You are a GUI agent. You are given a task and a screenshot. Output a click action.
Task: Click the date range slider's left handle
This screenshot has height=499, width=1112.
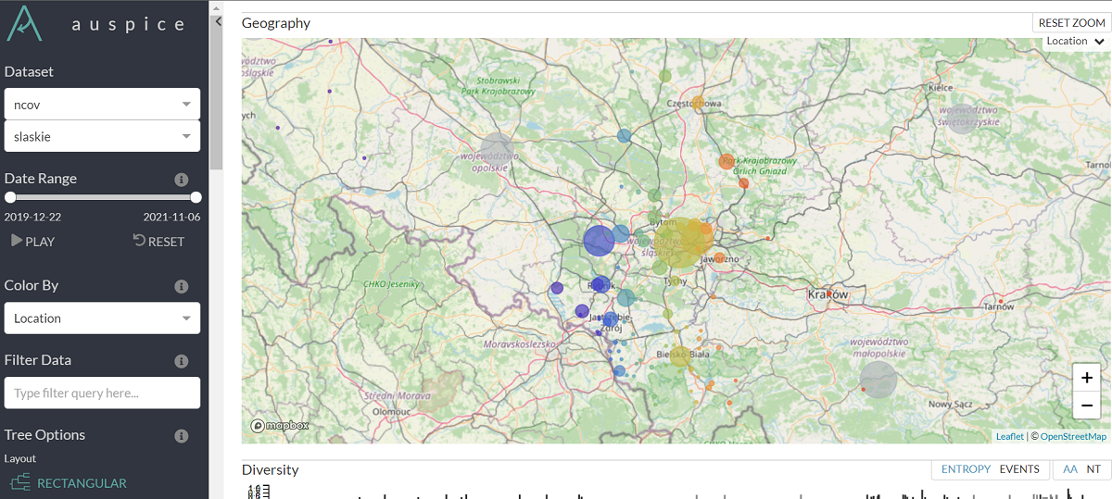[x=10, y=197]
